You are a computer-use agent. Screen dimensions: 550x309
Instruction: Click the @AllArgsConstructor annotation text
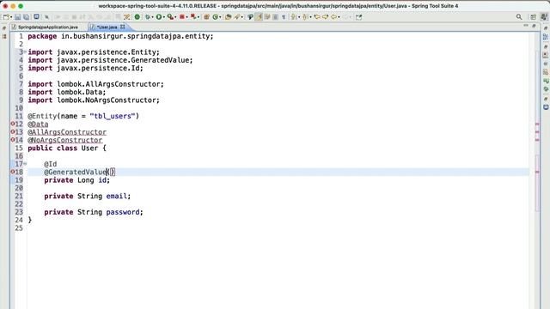click(67, 132)
